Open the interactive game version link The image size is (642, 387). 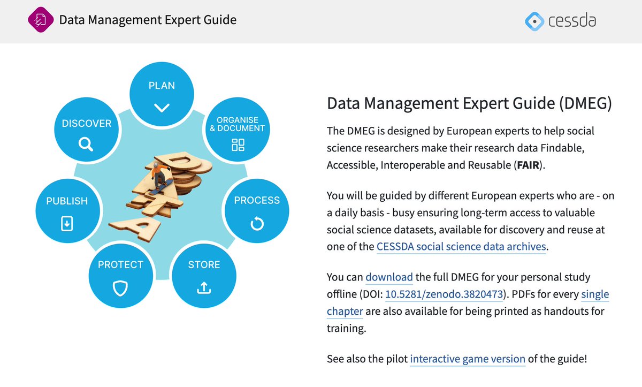point(468,359)
